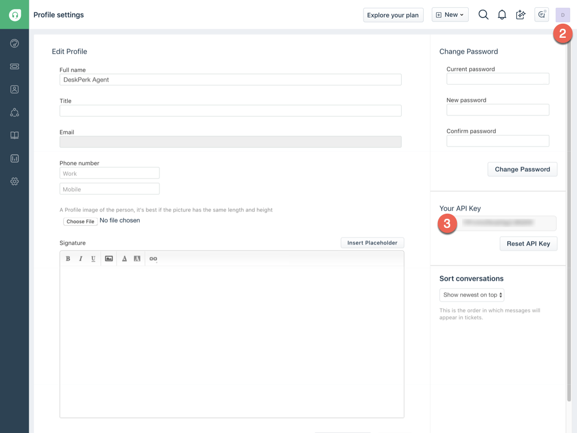This screenshot has width=577, height=433.
Task: Click the Title input field
Action: tap(230, 111)
